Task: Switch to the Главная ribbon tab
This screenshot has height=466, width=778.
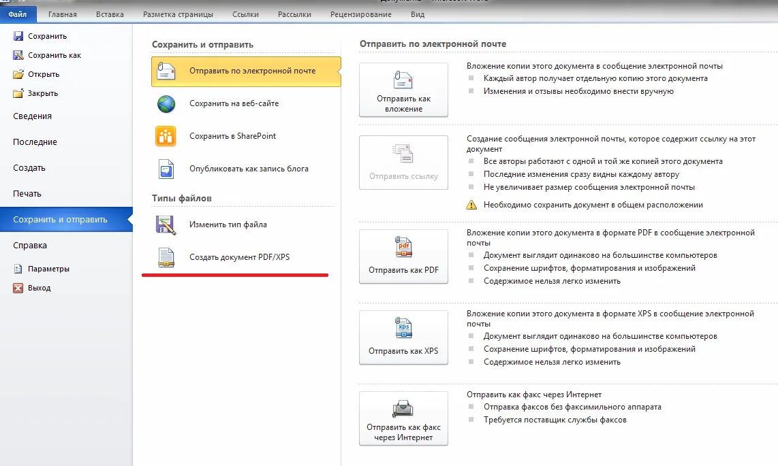Action: point(63,14)
